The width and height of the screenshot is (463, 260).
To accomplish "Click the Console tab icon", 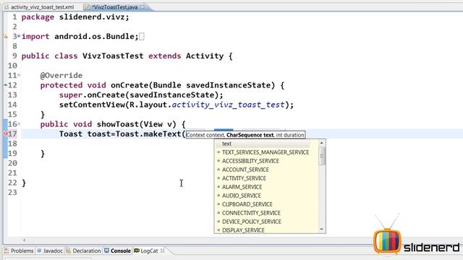I will [x=106, y=251].
